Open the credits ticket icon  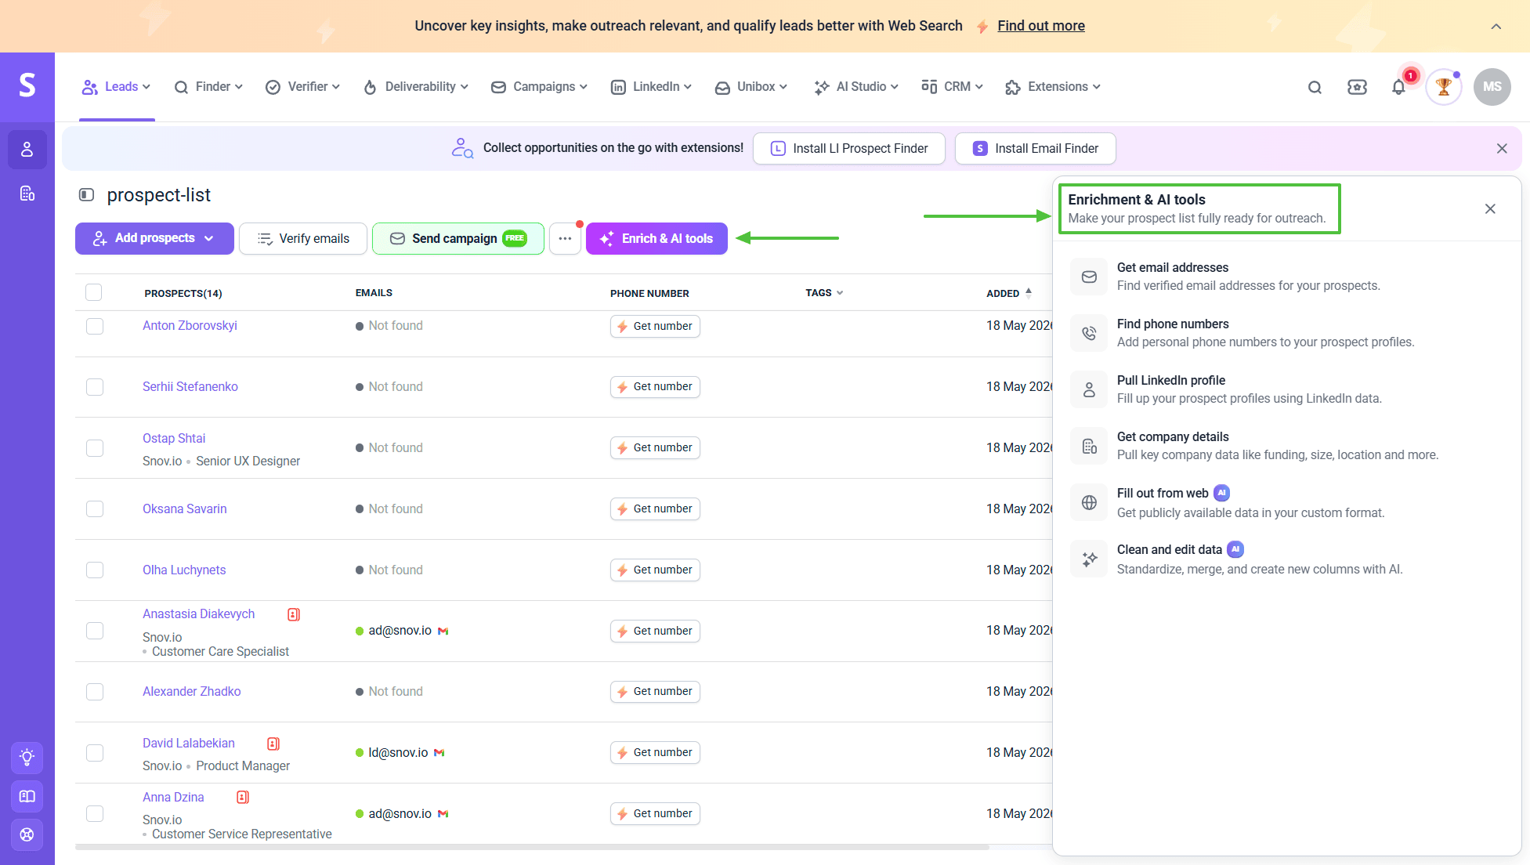(x=1357, y=87)
